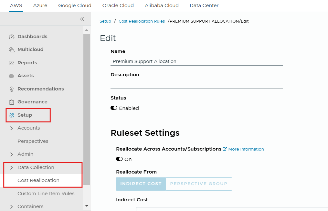Follow the More Information link
328x211 pixels.
tap(246, 149)
